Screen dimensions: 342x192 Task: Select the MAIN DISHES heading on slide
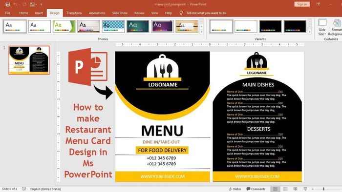click(x=258, y=85)
